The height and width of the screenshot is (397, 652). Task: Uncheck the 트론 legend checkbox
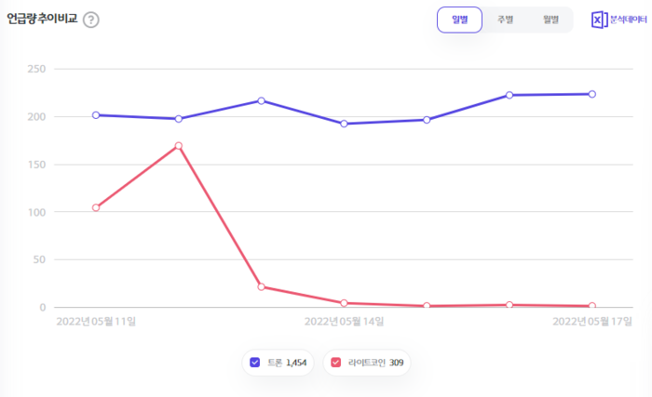point(255,362)
